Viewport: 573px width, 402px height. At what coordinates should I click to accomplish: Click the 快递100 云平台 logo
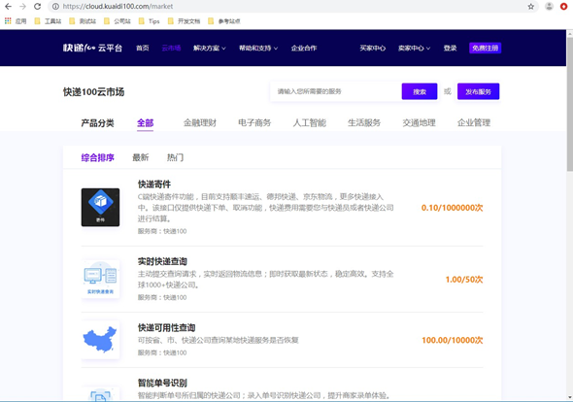(92, 48)
